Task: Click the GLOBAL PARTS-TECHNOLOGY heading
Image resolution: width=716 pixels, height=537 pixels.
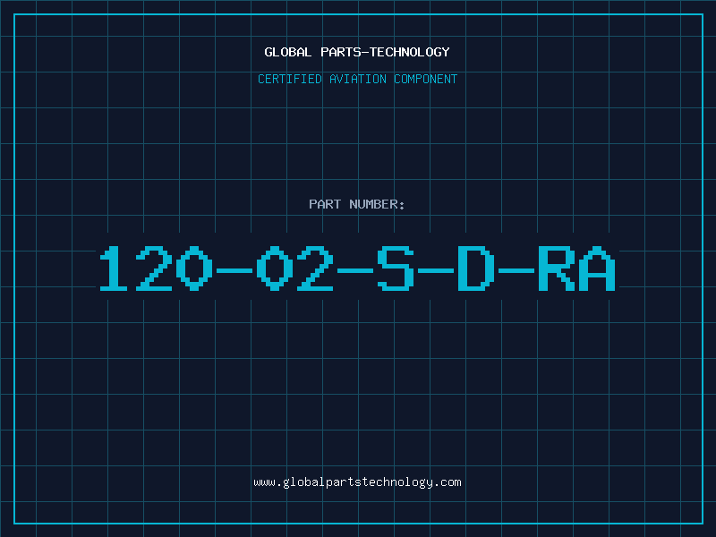Action: (x=357, y=52)
